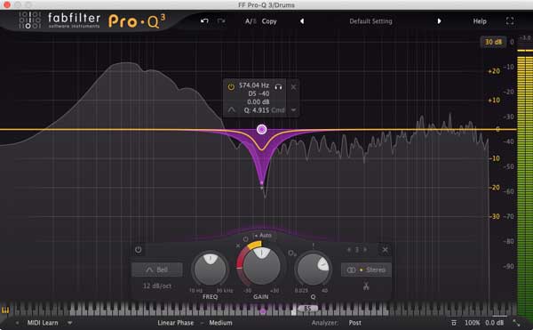The height and width of the screenshot is (330, 533).
Task: Toggle the dynamic EQ power icon
Action: click(245, 239)
